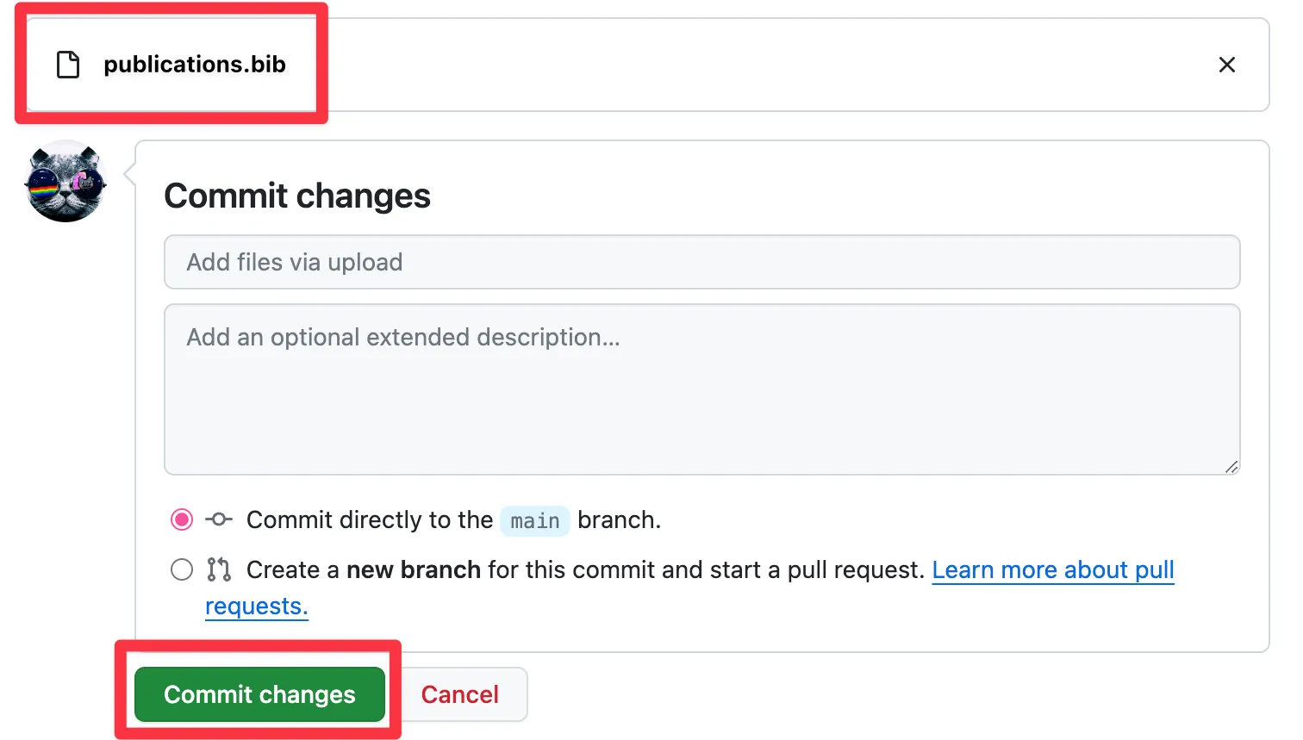Focus the optional extended description textarea
1303x740 pixels.
[701, 389]
